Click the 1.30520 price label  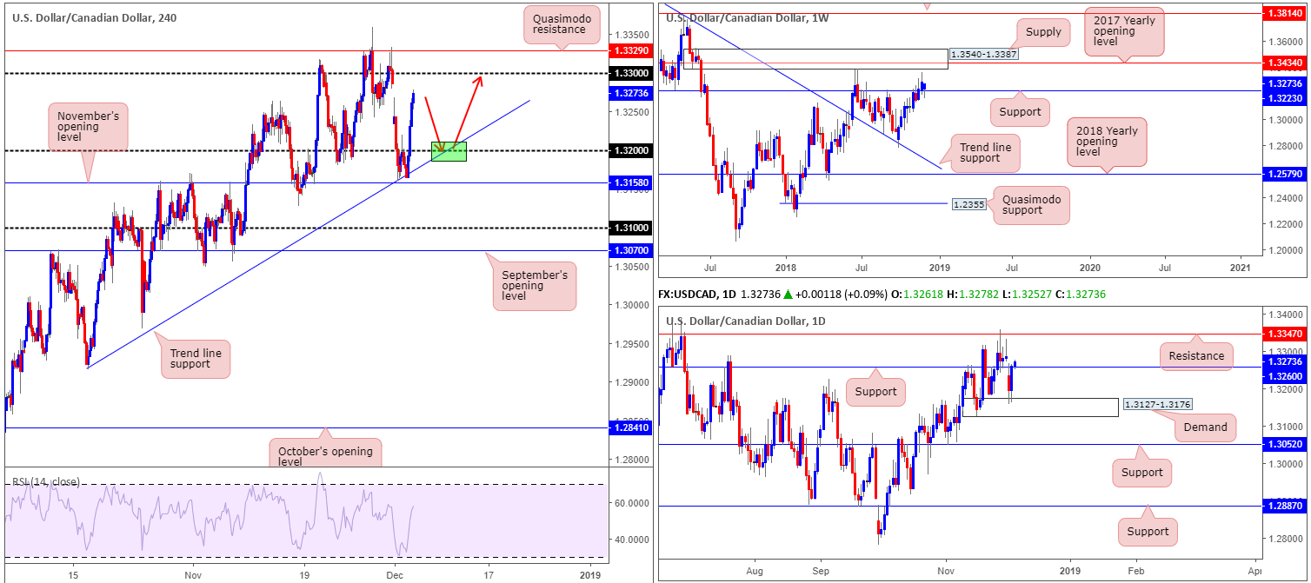tap(1285, 445)
